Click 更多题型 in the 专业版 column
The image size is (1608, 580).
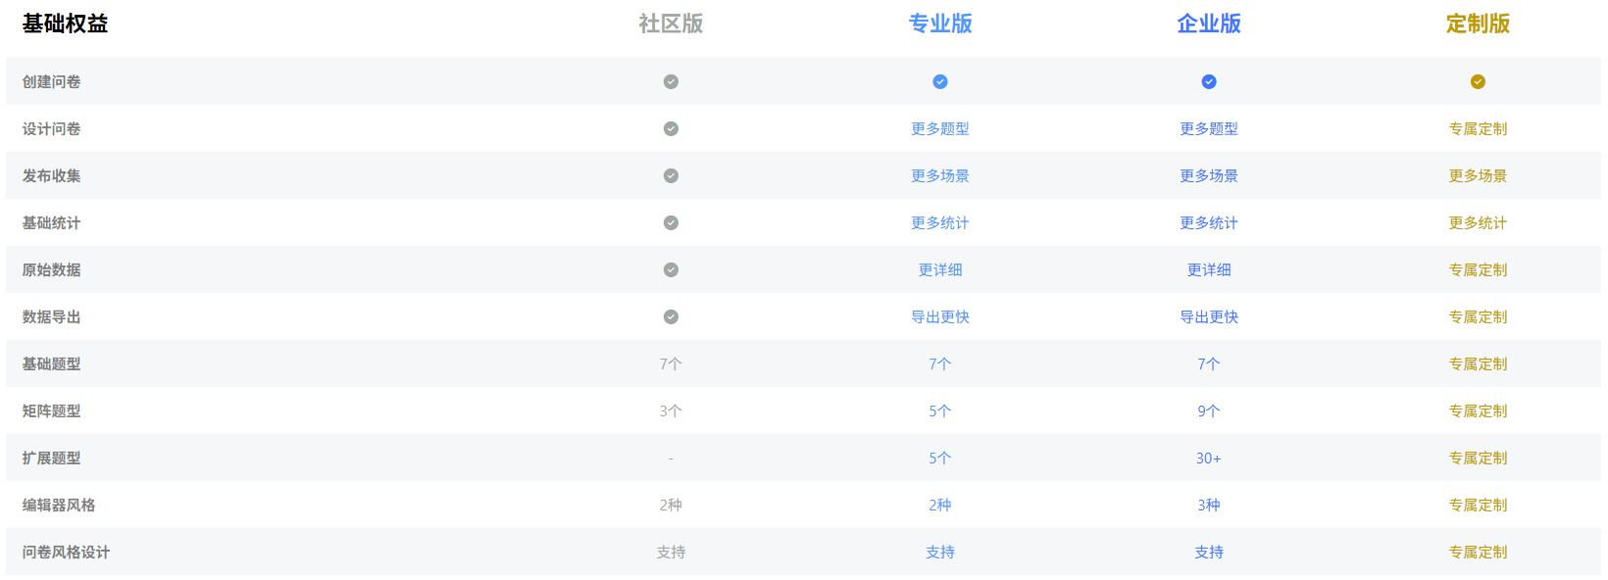[939, 128]
